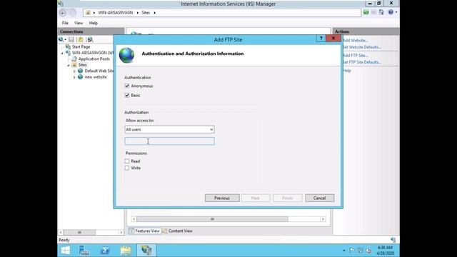Screen dimensions: 457x257
Task: Click Set FTP Site Defaults link
Action: tap(362, 62)
